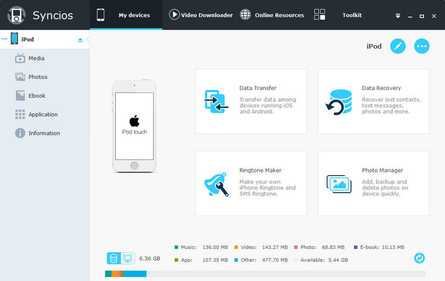The image size is (445, 281).
Task: Click the Photo Manager pictures icon
Action: (x=339, y=184)
